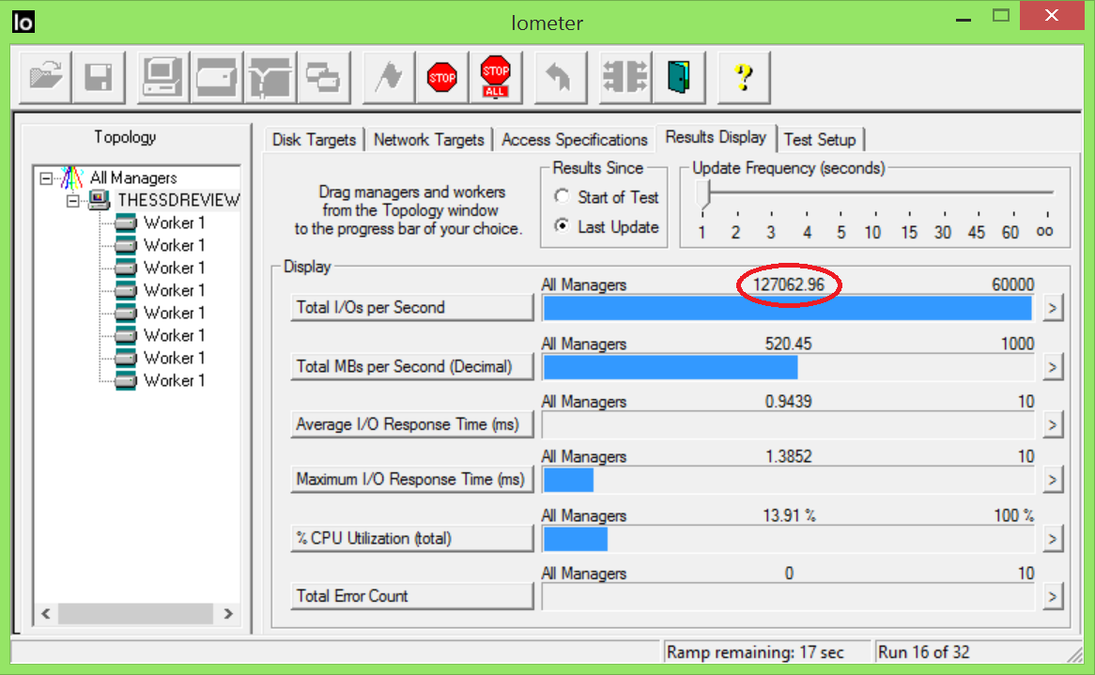
Task: Click the green flag Start Tests icon
Action: point(388,77)
